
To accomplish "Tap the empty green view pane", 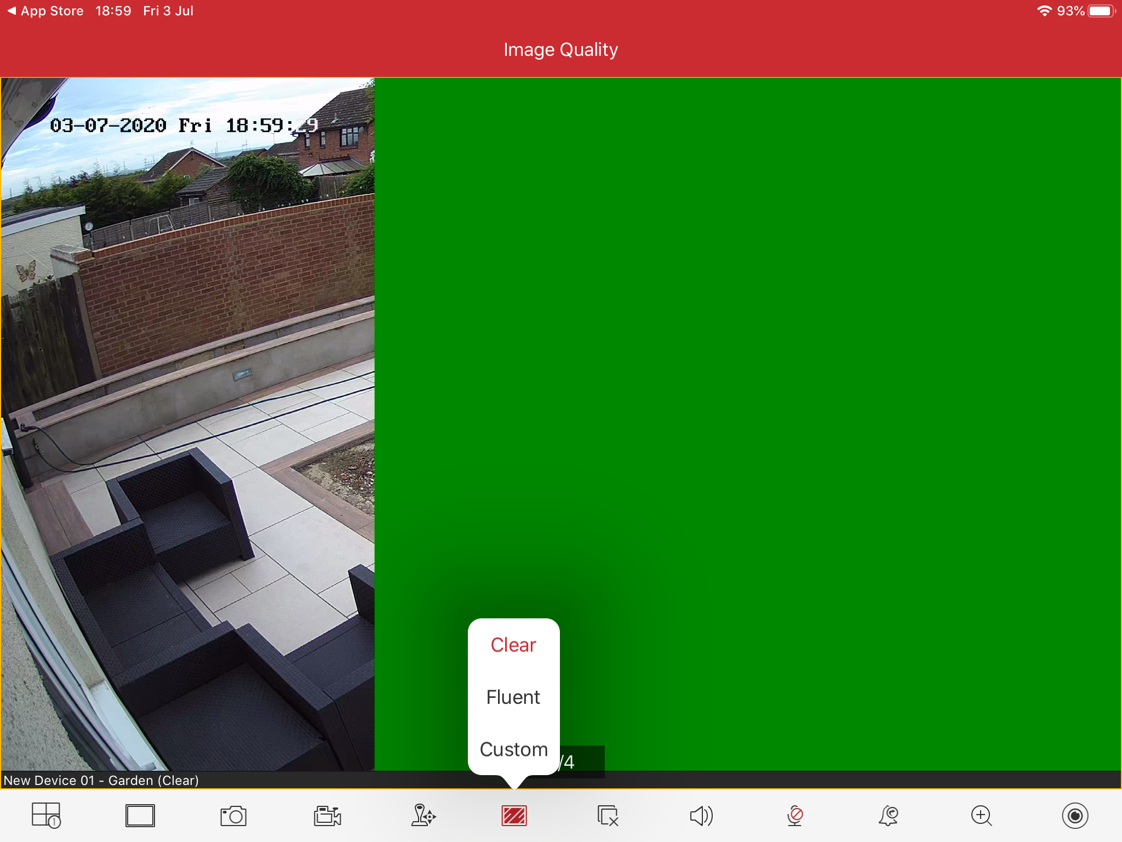I will coord(747,384).
